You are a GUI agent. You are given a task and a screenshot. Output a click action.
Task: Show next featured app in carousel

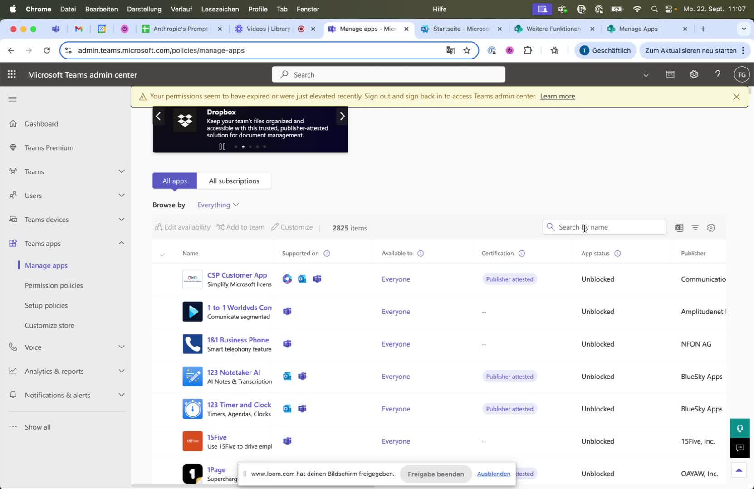pos(342,117)
